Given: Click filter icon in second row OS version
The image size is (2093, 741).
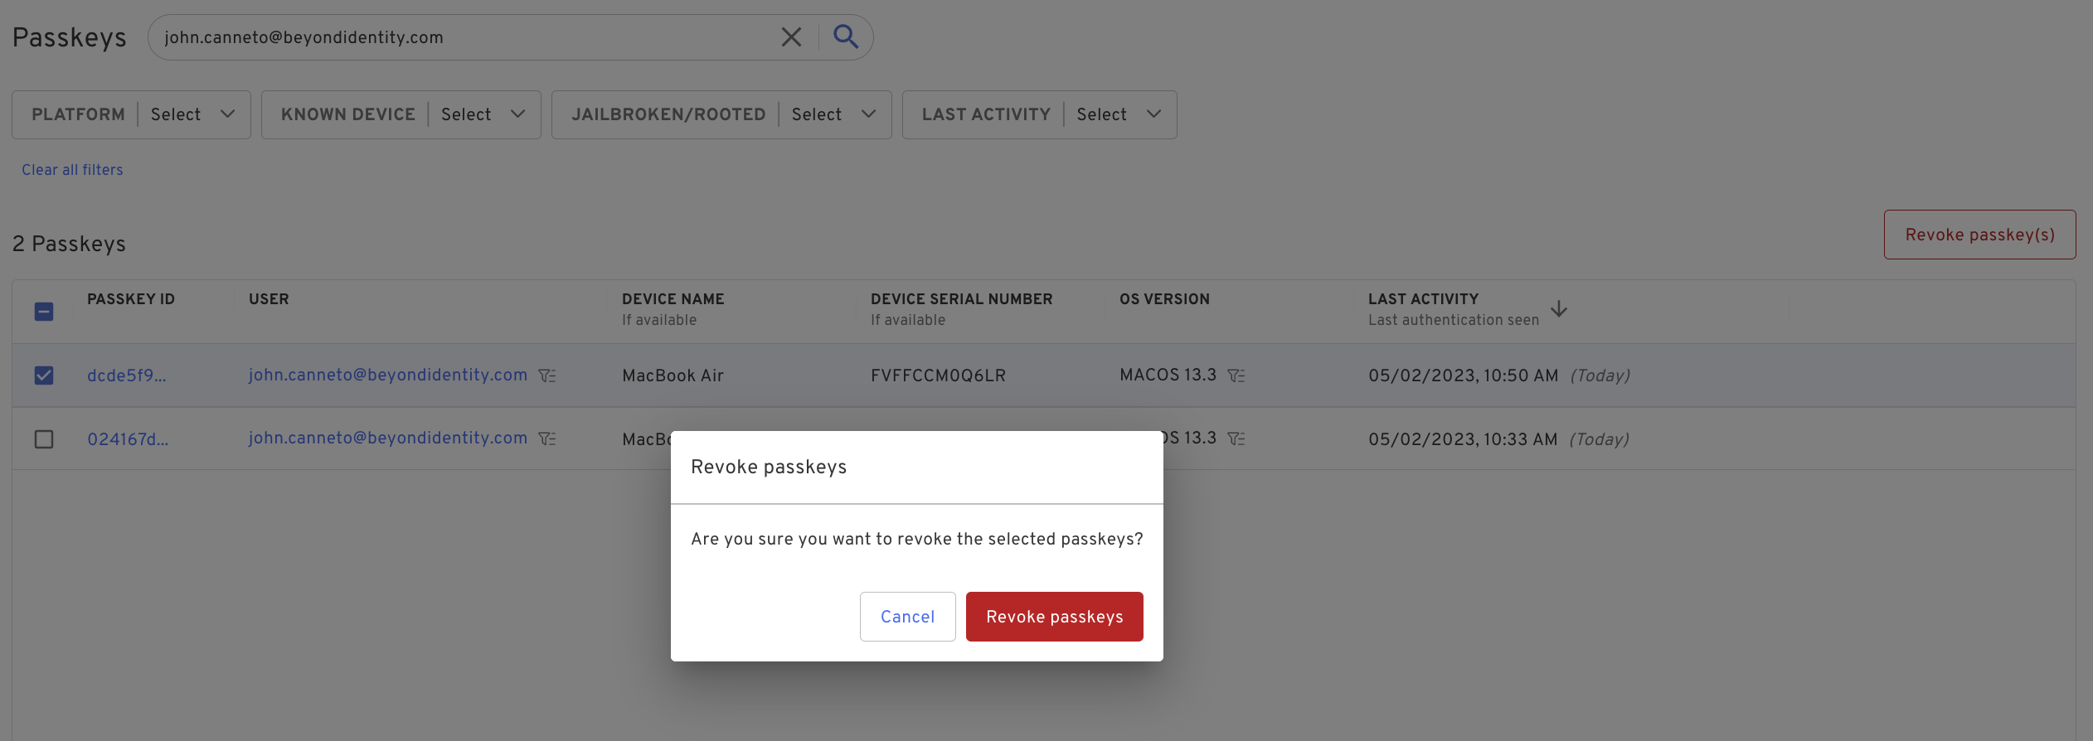Looking at the screenshot, I should point(1236,438).
